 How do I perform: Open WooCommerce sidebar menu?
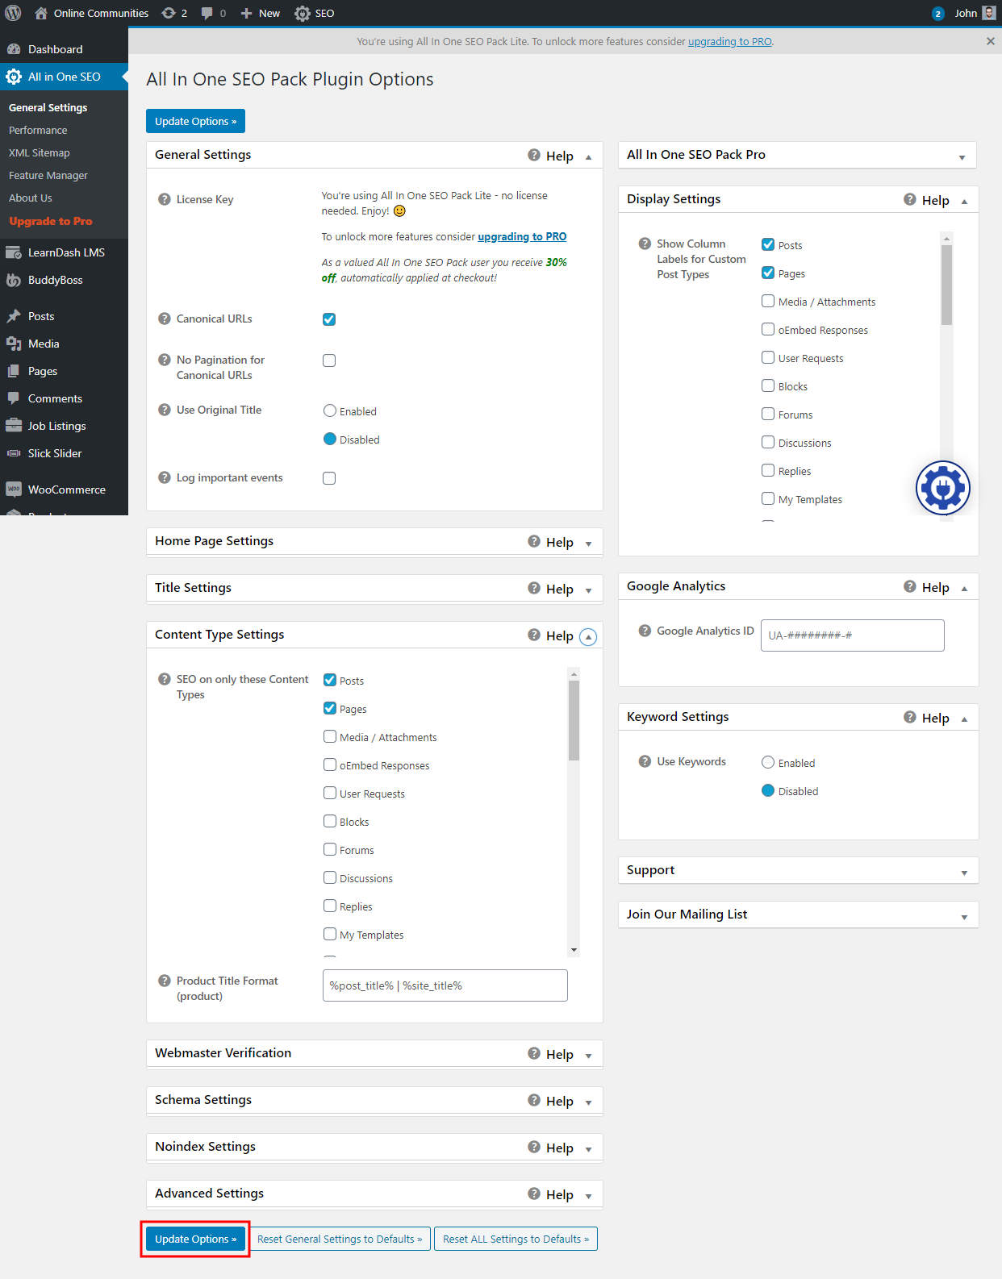coord(64,490)
